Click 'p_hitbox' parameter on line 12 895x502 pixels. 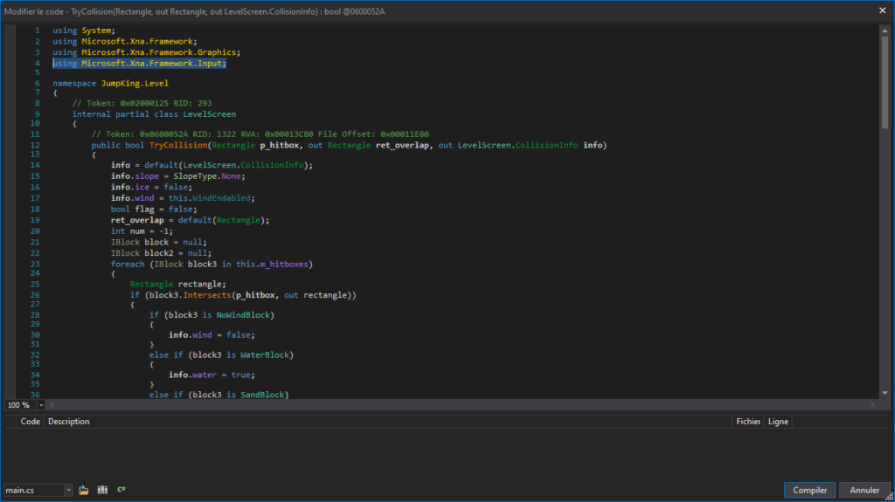279,146
